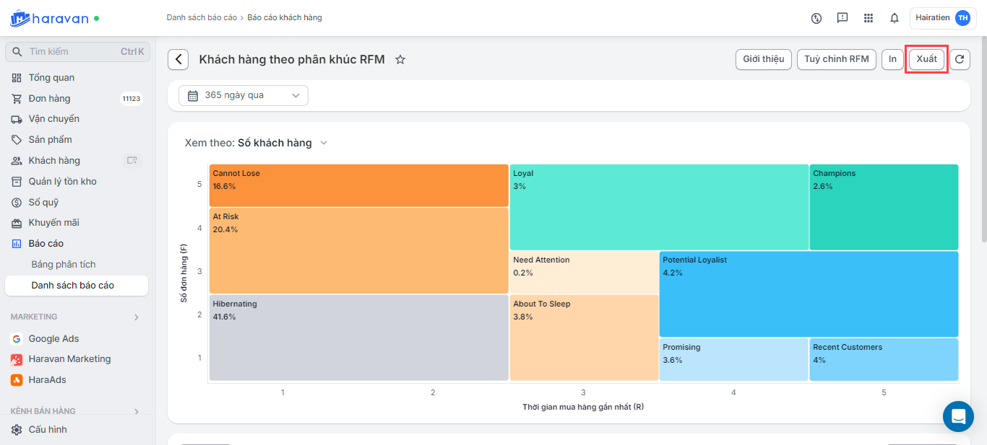Click the refresh report icon
Viewport: 987px width, 445px height.
coord(960,60)
